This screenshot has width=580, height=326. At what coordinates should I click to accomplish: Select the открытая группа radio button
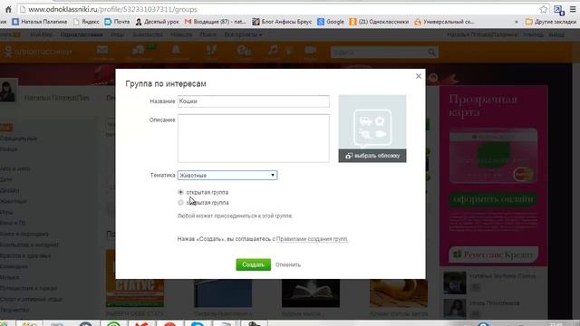180,192
